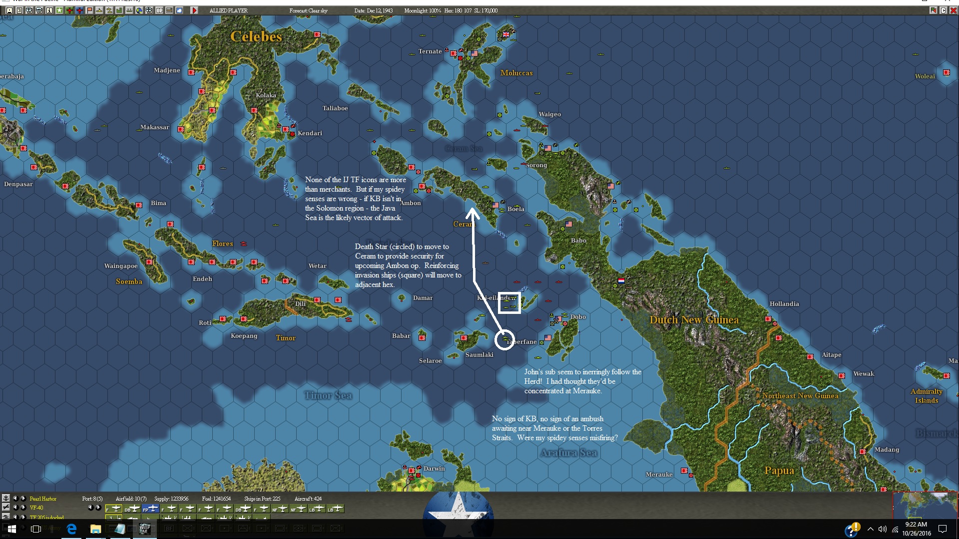Click the Japanese flag at Madjene
The height and width of the screenshot is (539, 959).
tap(191, 72)
